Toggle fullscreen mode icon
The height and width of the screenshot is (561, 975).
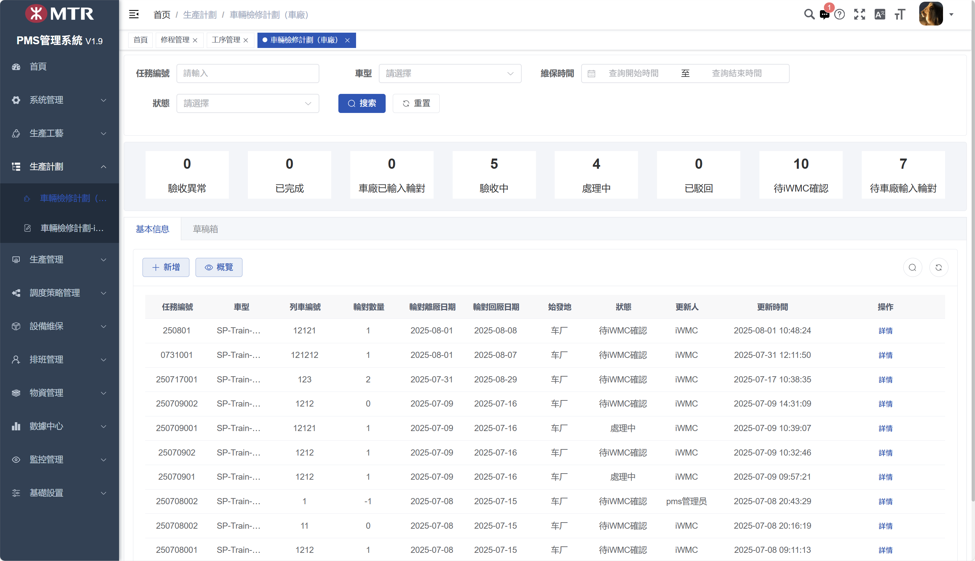(x=859, y=15)
